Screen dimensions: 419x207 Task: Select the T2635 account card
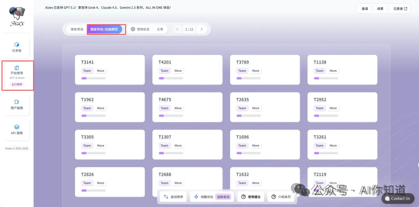(265, 104)
